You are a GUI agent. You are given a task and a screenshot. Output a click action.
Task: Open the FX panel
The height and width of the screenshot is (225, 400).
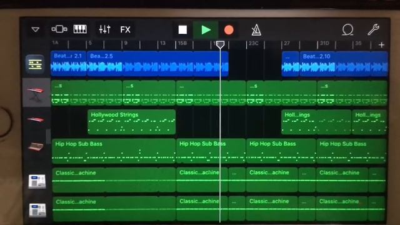(125, 29)
